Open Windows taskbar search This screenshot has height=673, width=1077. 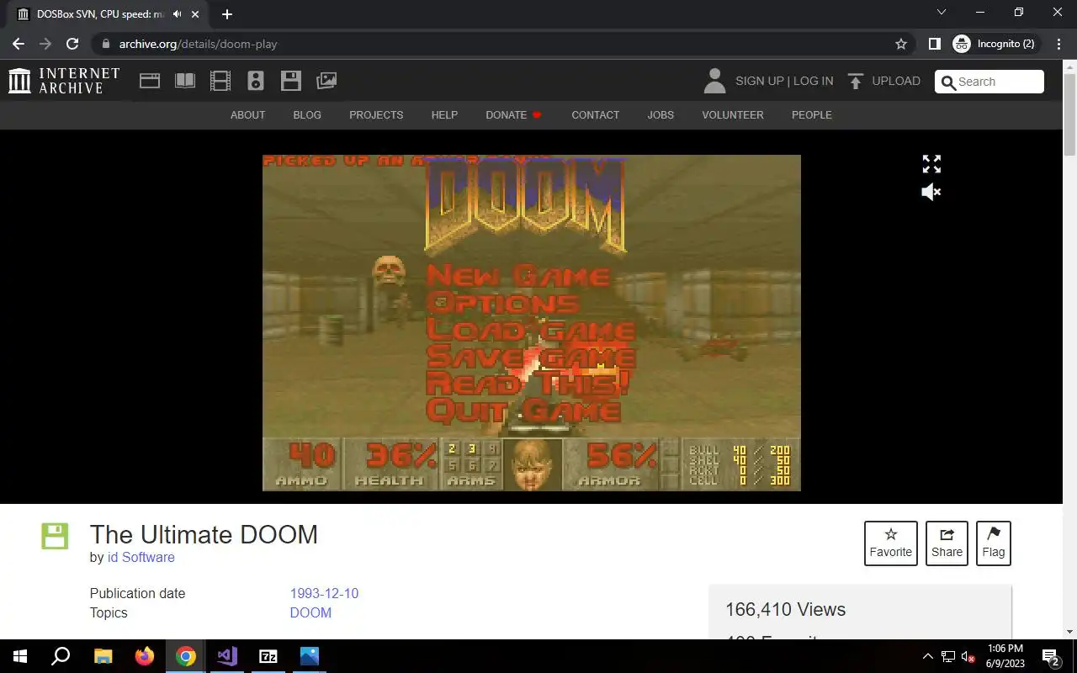61,656
